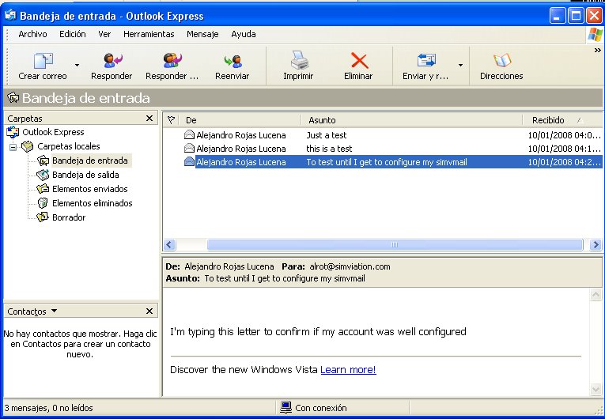Click the Responder icon in toolbar
This screenshot has height=419, width=605.
112,61
